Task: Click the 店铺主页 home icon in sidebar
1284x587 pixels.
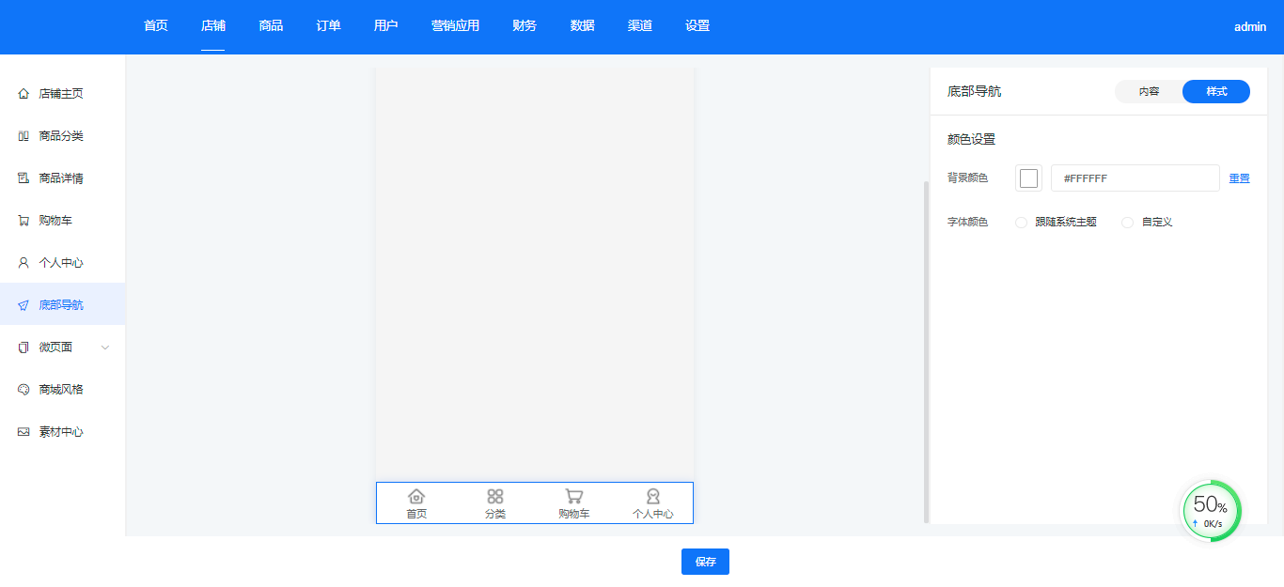Action: point(23,94)
